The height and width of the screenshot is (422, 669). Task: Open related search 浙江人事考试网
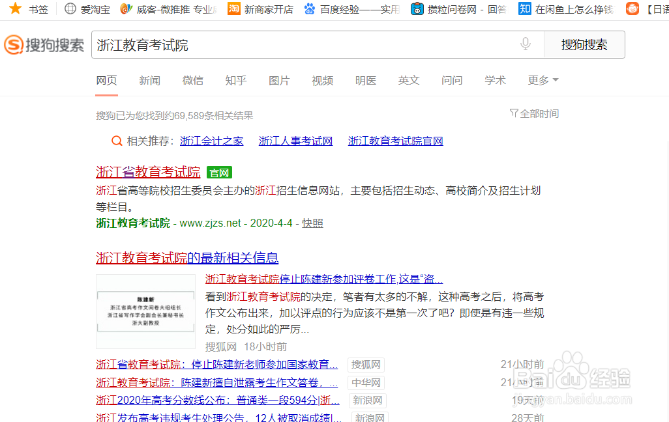coord(295,141)
